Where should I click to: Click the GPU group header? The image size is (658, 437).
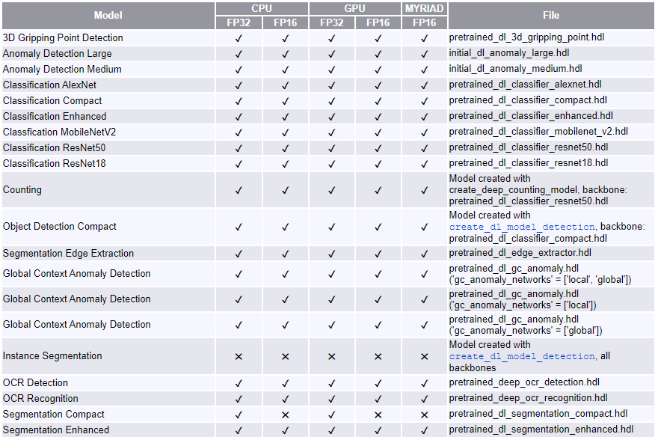pos(354,8)
